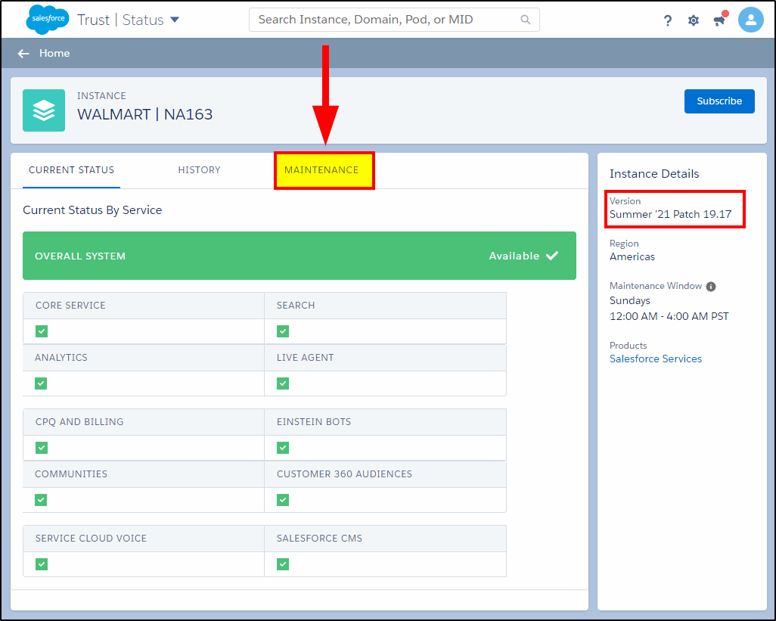Image resolution: width=776 pixels, height=621 pixels.
Task: Click the Overall System Available banner
Action: [300, 256]
